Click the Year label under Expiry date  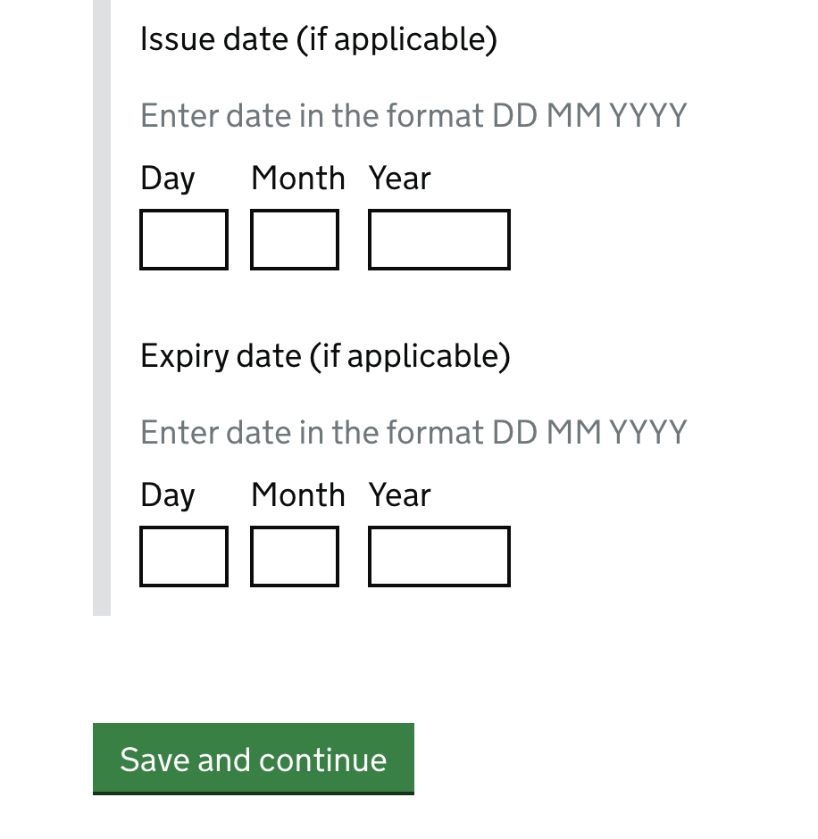pyautogui.click(x=399, y=494)
